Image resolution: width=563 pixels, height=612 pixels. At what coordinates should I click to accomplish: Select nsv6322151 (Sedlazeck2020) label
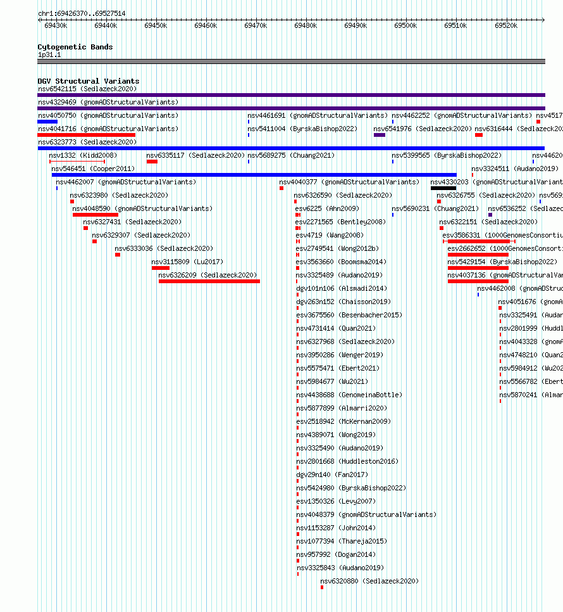pyautogui.click(x=488, y=222)
